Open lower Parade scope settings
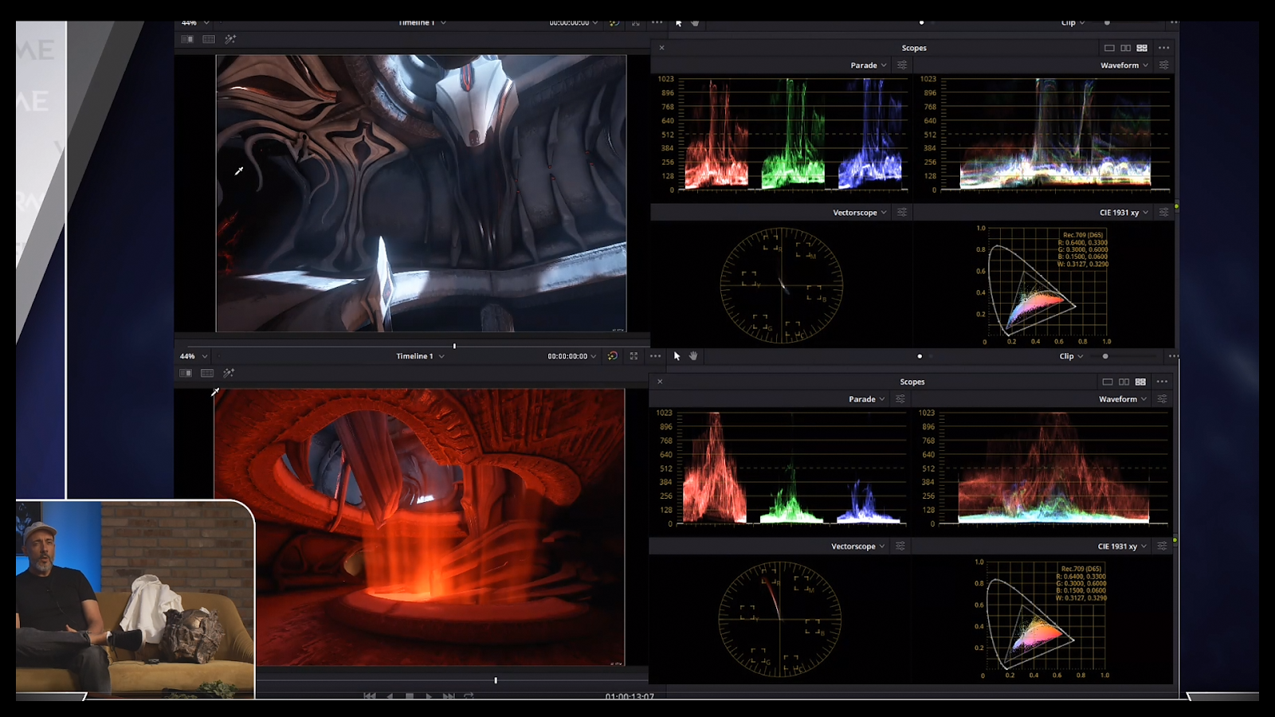Screen dimensions: 1275x717 900,399
